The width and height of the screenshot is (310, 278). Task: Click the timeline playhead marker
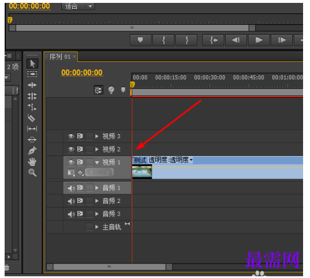point(132,85)
